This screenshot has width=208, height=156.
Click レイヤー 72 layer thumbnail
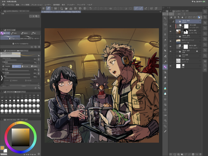[178, 32]
